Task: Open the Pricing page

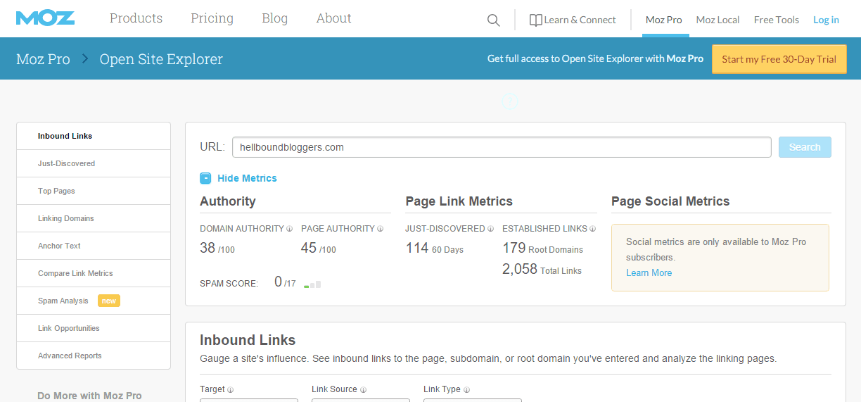Action: tap(212, 18)
